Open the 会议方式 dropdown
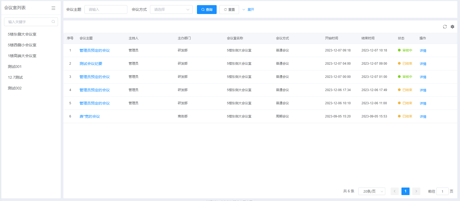 171,9
